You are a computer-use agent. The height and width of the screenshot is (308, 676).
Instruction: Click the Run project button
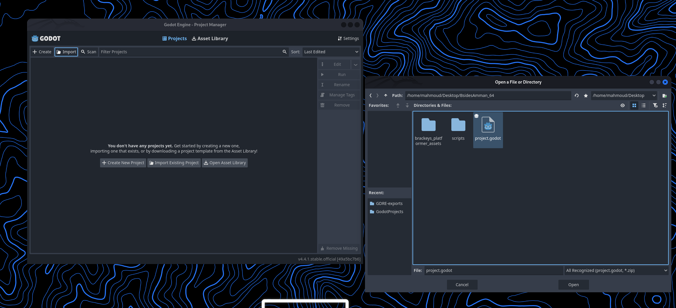(x=339, y=75)
